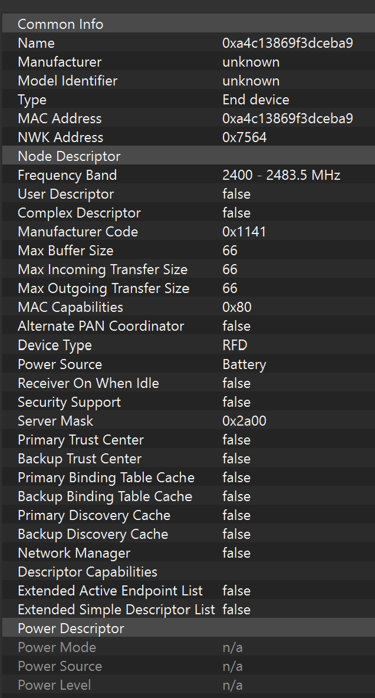Click the Frequency Band value 2400 - 2483.5 MHz

click(x=281, y=175)
